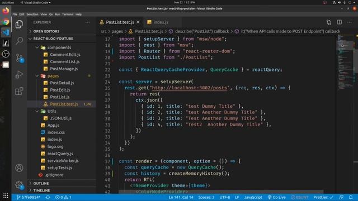The height and width of the screenshot is (201, 358).
Task: Open the Terminal menu
Action: (68, 14)
